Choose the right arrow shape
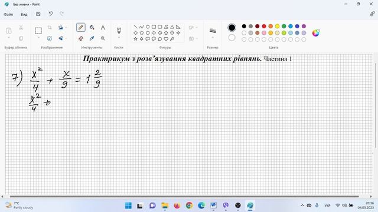Image resolution: width=378 pixels, height=212 pixels. [154, 33]
